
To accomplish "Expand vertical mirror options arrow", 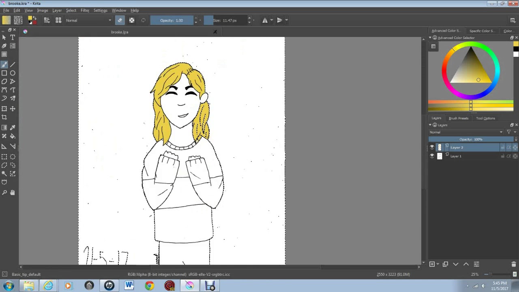I will pos(286,20).
